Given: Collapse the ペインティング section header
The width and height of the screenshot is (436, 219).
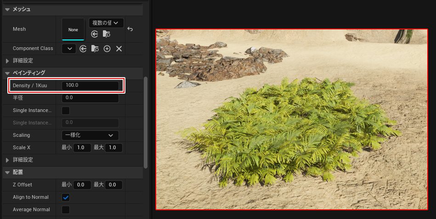Looking at the screenshot, I should coord(8,73).
